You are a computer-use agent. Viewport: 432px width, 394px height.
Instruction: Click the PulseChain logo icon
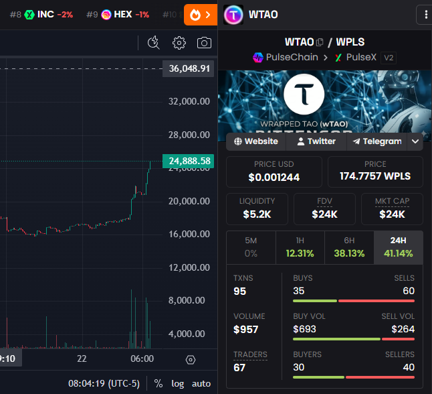pos(258,58)
